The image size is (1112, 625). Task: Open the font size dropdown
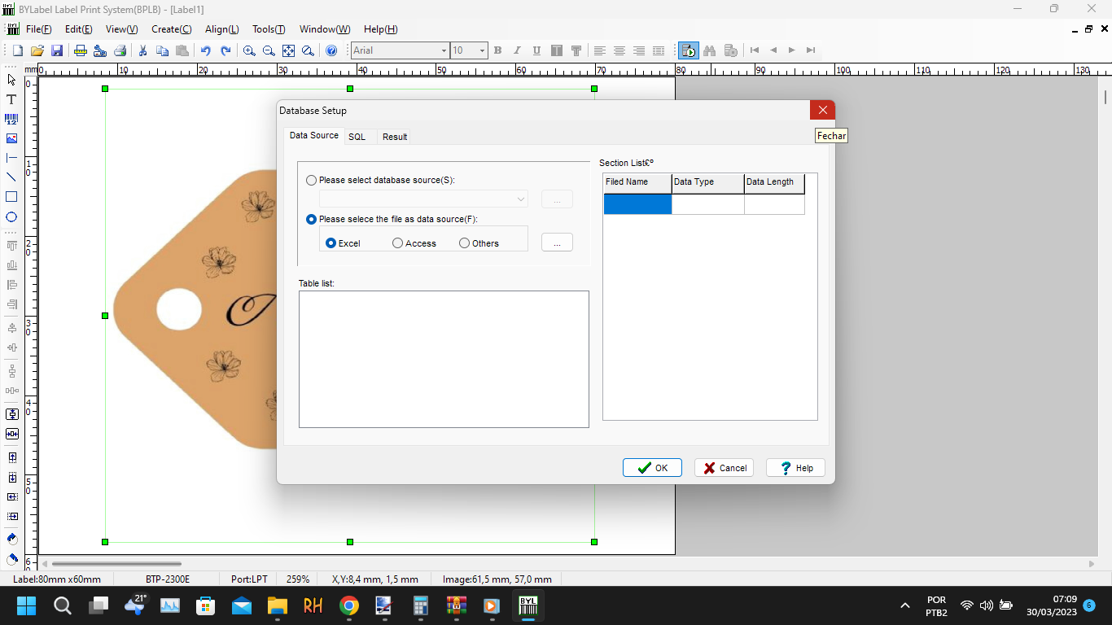coord(482,50)
